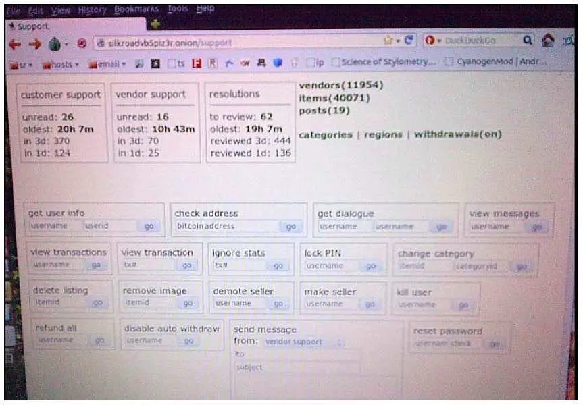The height and width of the screenshot is (405, 583).
Task: Open the Bookmarks menu
Action: click(138, 9)
